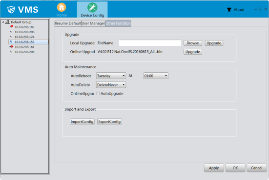Click the Cancel button
The height and width of the screenshot is (180, 269).
[x=257, y=168]
